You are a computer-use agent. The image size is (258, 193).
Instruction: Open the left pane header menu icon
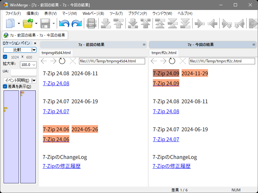click(144, 45)
